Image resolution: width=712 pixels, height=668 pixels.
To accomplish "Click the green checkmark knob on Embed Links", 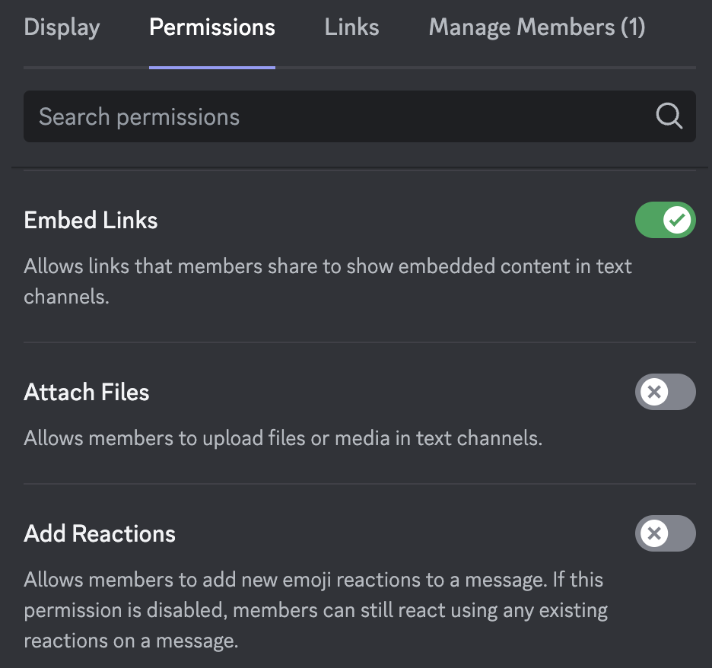I will pyautogui.click(x=676, y=220).
